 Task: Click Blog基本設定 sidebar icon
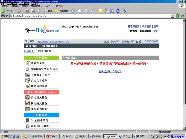pos(27,120)
